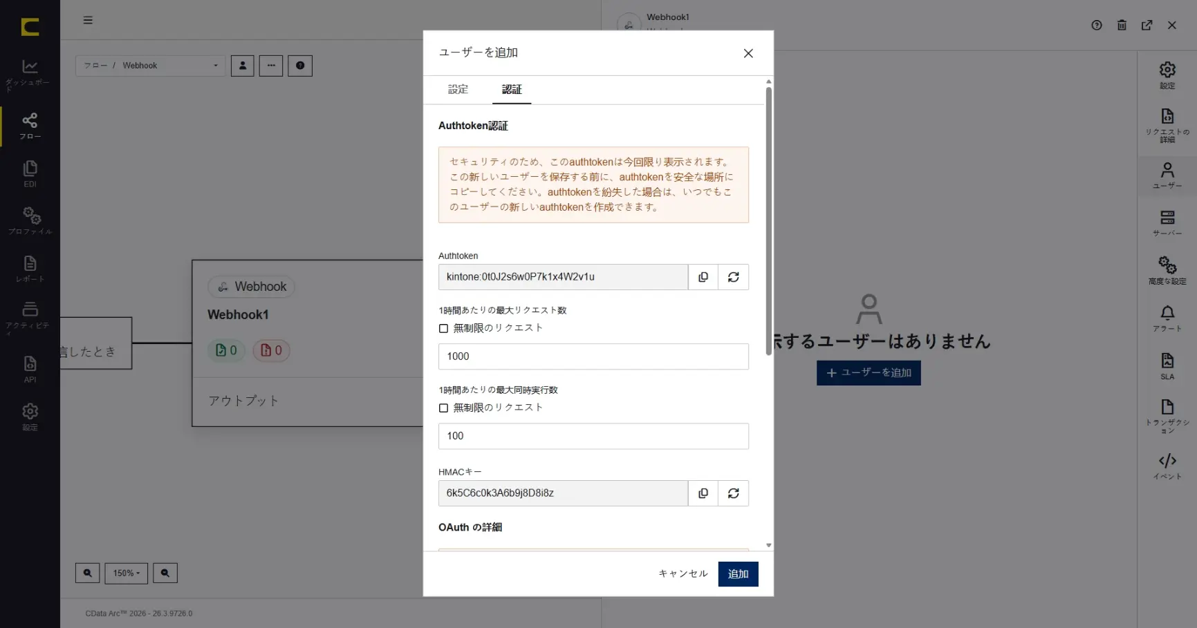
Task: Click the ユーザーを追加 button in Users panel
Action: 869,373
